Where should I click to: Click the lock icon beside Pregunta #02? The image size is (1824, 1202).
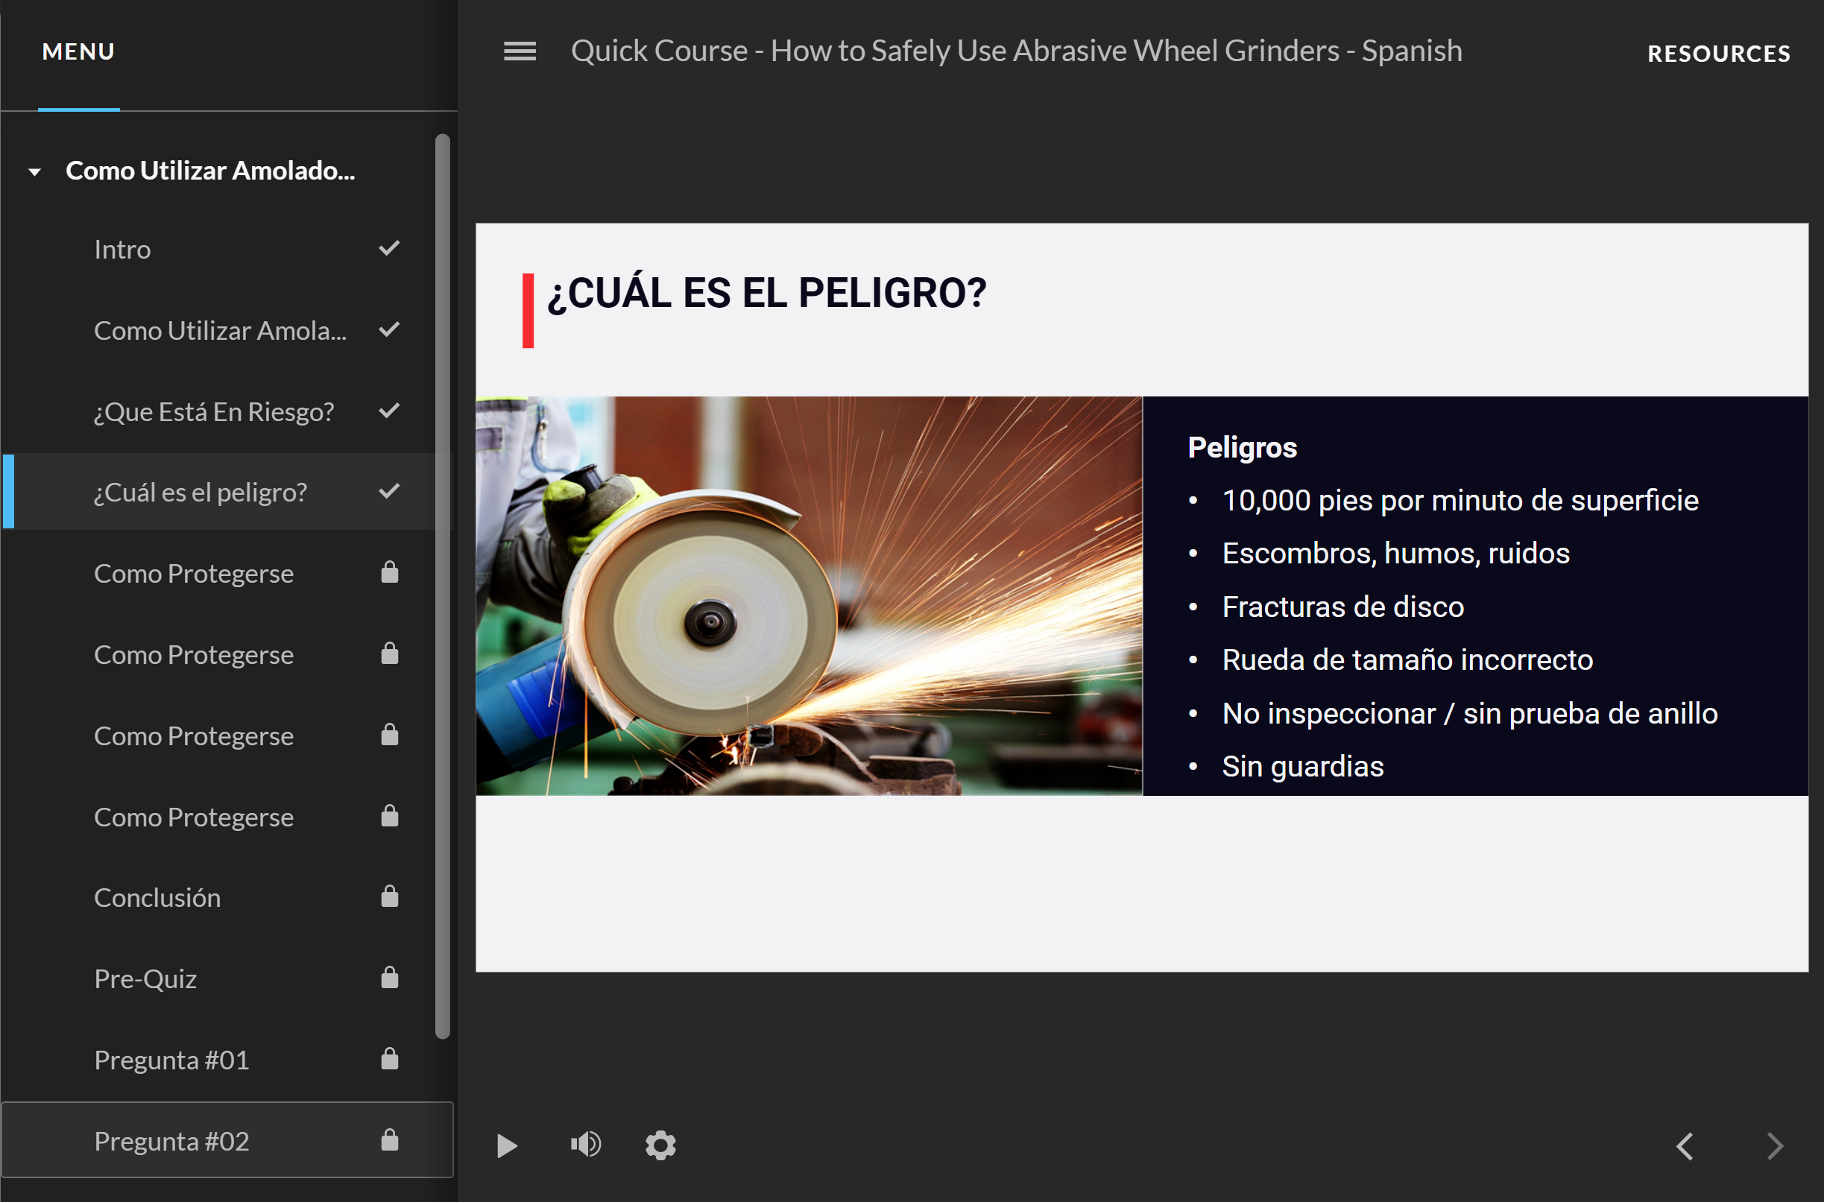pyautogui.click(x=390, y=1140)
